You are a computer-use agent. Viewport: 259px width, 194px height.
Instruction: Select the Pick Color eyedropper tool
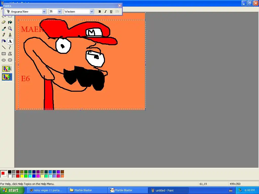[4, 29]
